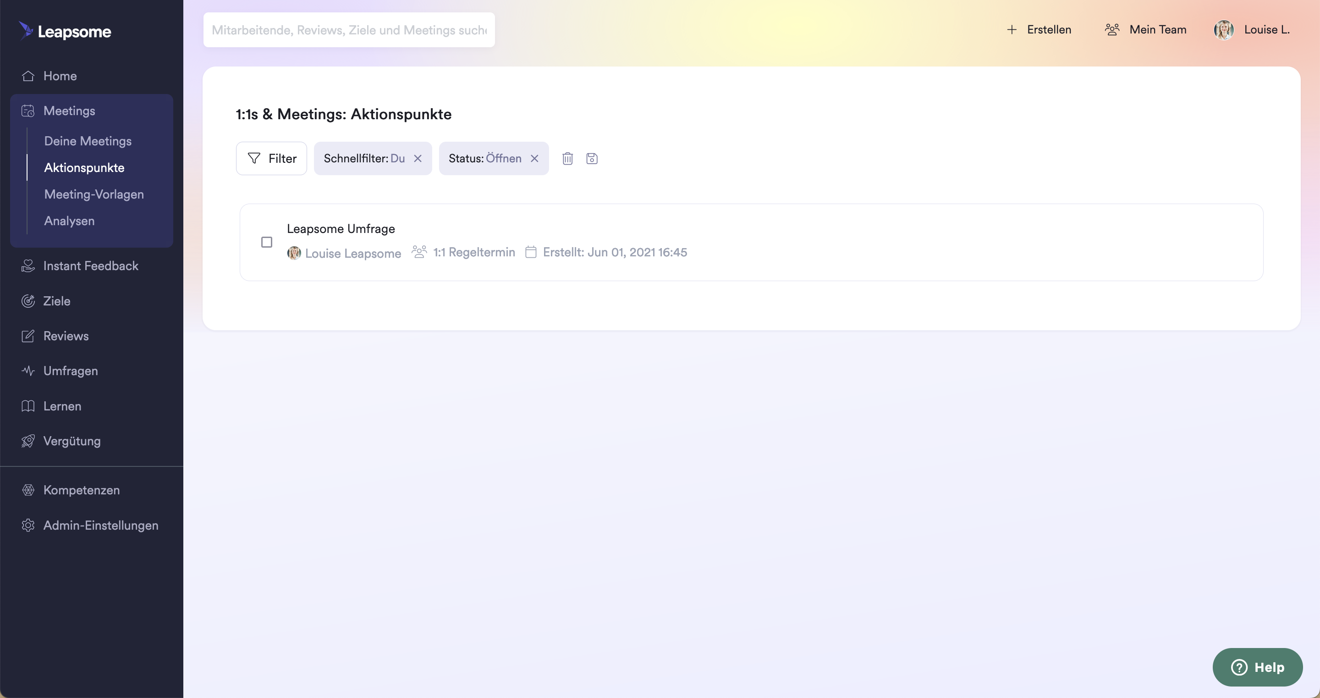Go to Deine Meetings

pyautogui.click(x=88, y=141)
